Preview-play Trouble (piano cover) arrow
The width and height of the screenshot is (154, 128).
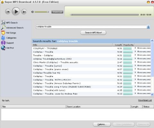tap(135, 69)
